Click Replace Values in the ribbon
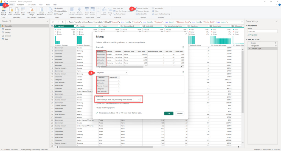 [x=120, y=14]
